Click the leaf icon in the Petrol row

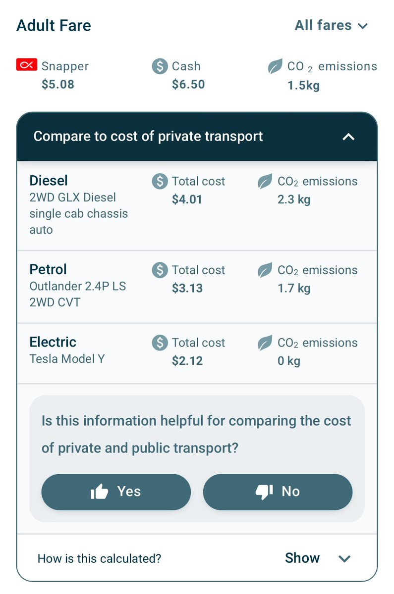(x=265, y=270)
